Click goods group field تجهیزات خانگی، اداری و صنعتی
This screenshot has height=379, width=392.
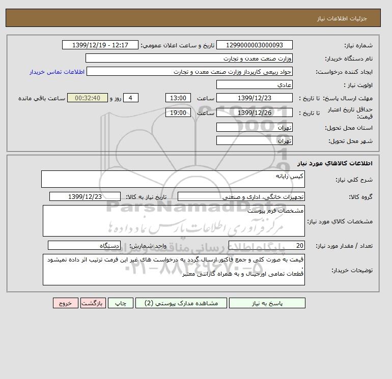tap(241, 196)
